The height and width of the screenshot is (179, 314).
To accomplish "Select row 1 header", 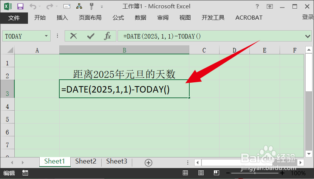I will point(7,61).
